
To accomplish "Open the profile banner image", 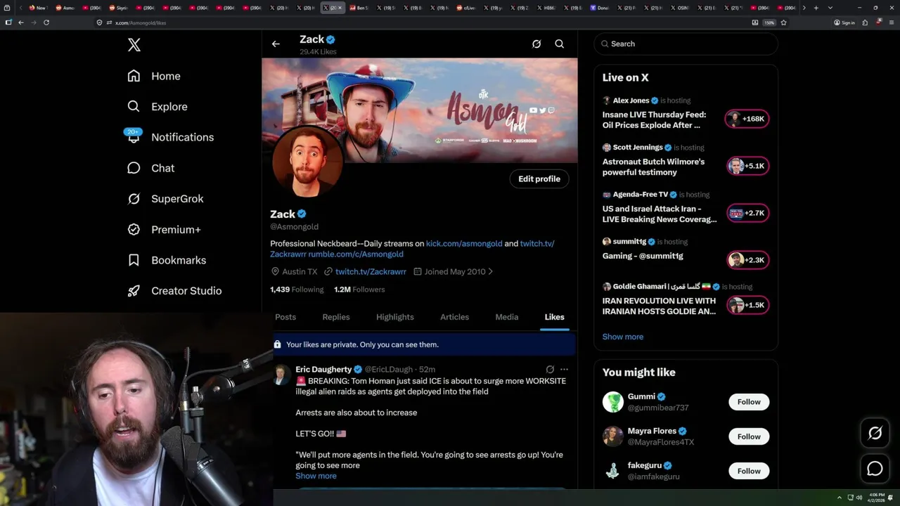I will click(420, 110).
